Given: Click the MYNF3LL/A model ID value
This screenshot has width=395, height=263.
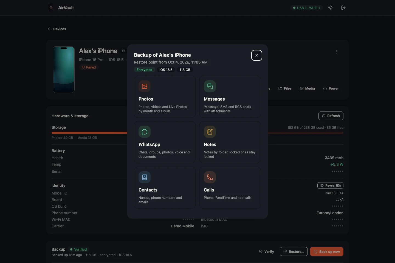Looking at the screenshot, I should (x=334, y=193).
